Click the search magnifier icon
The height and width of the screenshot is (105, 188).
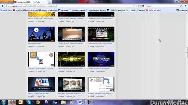coord(181,6)
